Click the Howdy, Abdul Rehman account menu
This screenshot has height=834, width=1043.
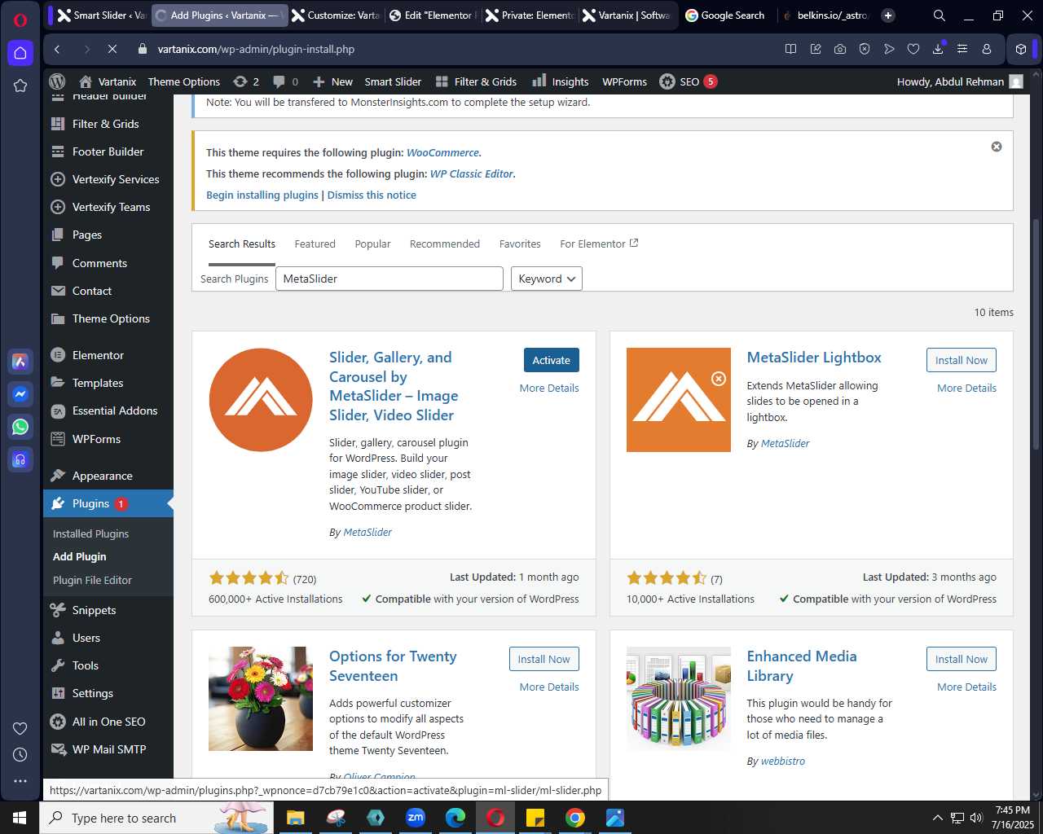click(959, 81)
